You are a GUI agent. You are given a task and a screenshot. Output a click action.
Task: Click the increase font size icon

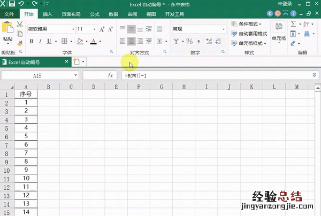point(102,29)
